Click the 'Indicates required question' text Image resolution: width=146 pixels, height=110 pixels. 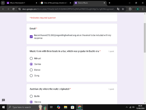[43, 18]
